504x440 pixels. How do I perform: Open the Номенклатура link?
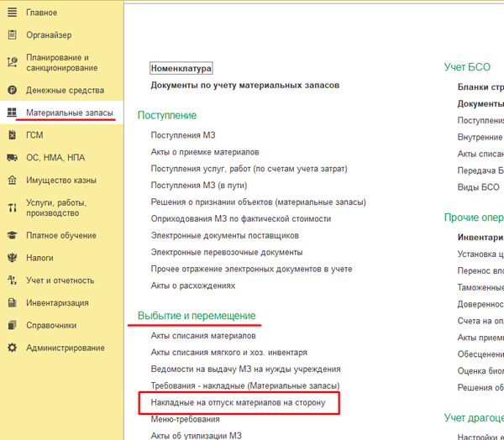[181, 69]
